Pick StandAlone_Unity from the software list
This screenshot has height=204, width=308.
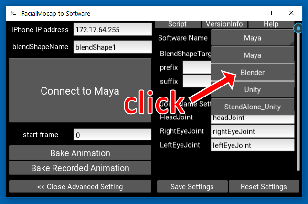[253, 107]
